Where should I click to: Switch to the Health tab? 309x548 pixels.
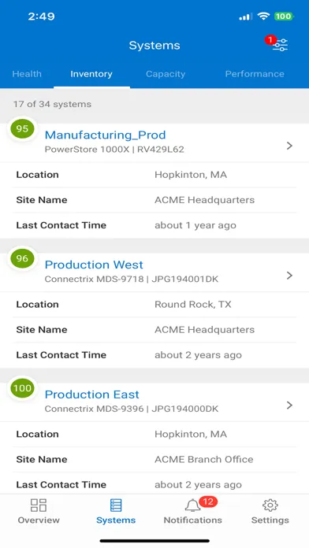27,74
